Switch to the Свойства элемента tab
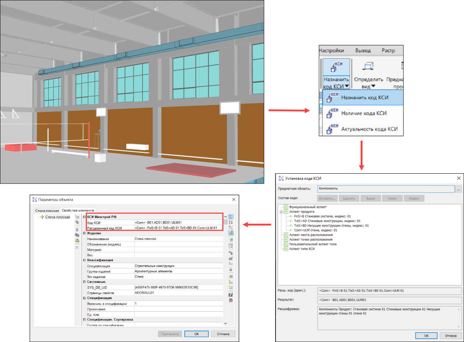The image size is (464, 342). pos(78,210)
